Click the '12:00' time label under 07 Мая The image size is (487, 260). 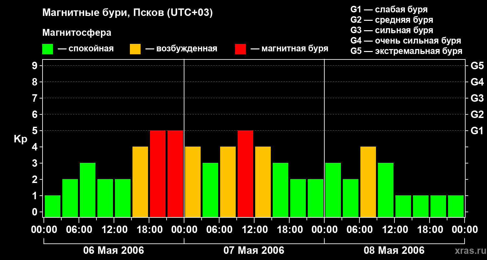[x=254, y=230]
